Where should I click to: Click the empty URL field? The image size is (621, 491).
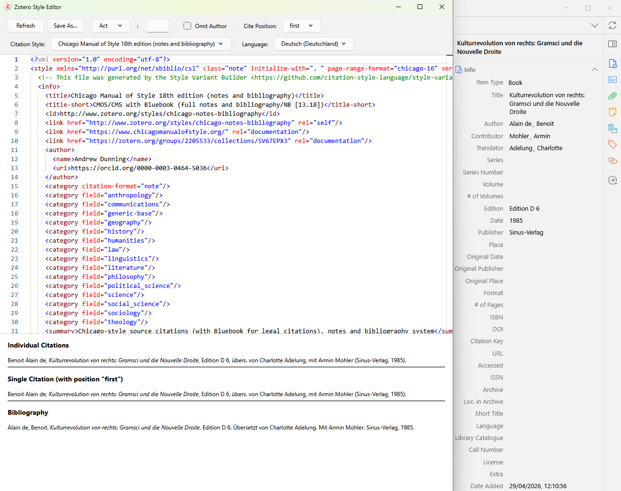pos(553,354)
